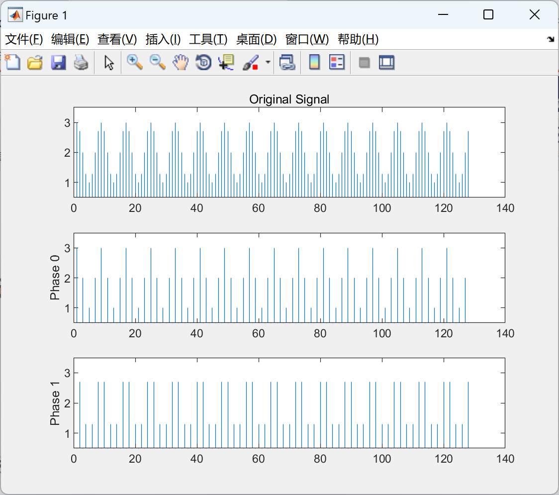Screen dimensions: 559x495
Task: Click inside the Phase 1 axes
Action: point(289,403)
